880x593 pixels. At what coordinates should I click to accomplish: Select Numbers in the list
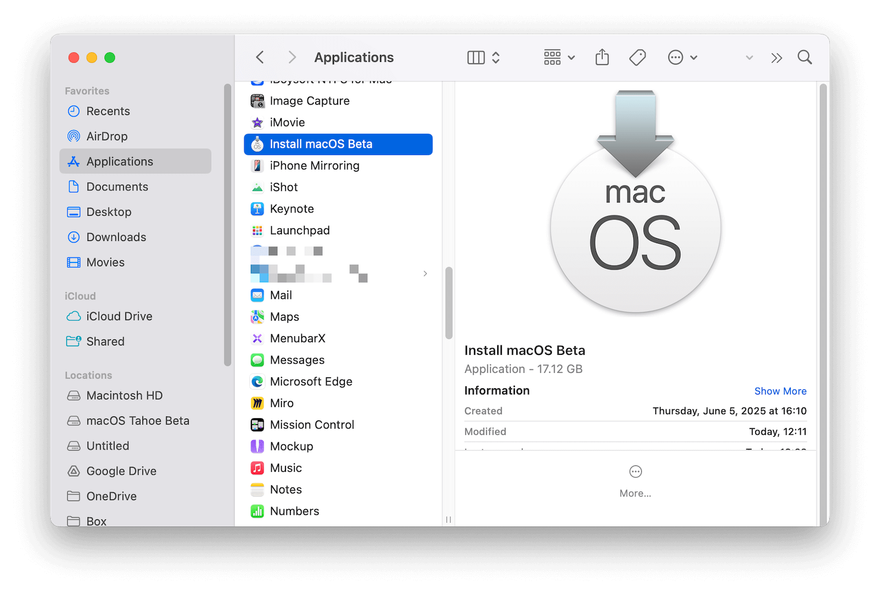click(x=338, y=511)
